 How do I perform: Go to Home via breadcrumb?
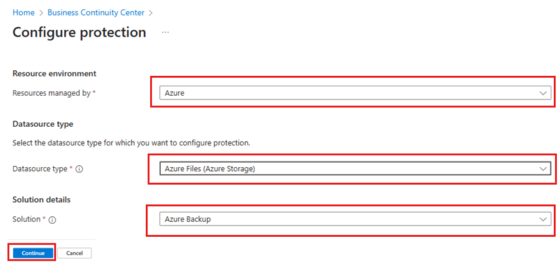24,13
